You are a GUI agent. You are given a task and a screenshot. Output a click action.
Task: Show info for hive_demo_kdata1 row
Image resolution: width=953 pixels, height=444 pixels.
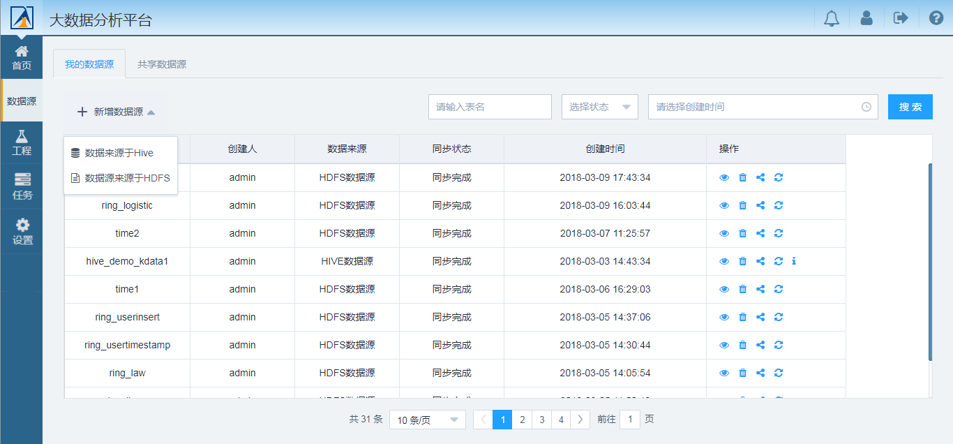794,261
